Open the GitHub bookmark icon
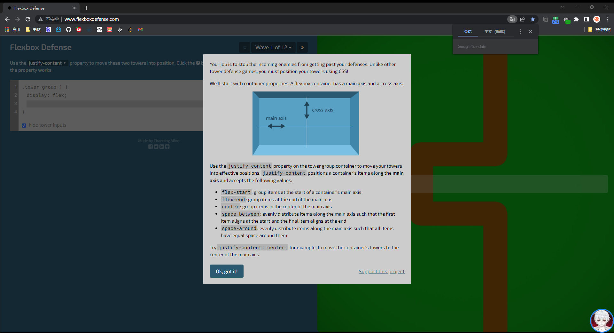The width and height of the screenshot is (614, 333). pos(69,29)
